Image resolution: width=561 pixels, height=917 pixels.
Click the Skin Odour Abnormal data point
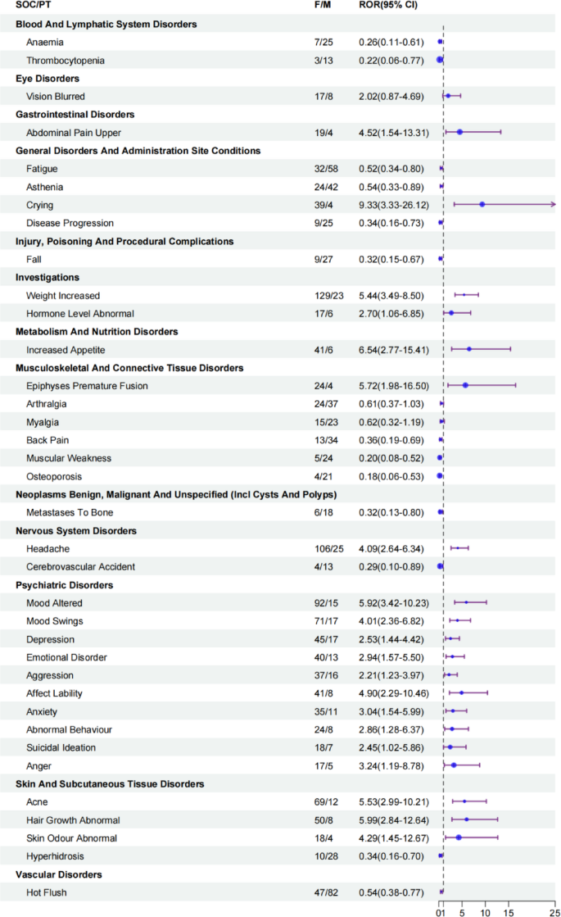pos(459,838)
